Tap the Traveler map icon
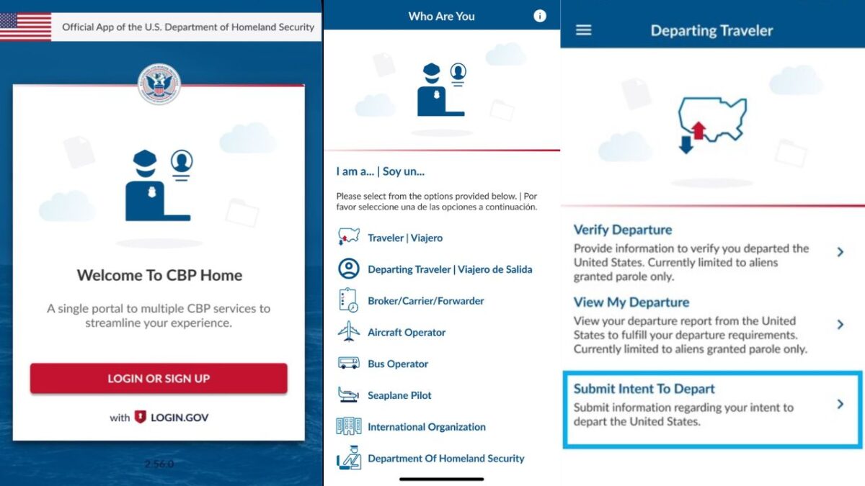 click(349, 237)
